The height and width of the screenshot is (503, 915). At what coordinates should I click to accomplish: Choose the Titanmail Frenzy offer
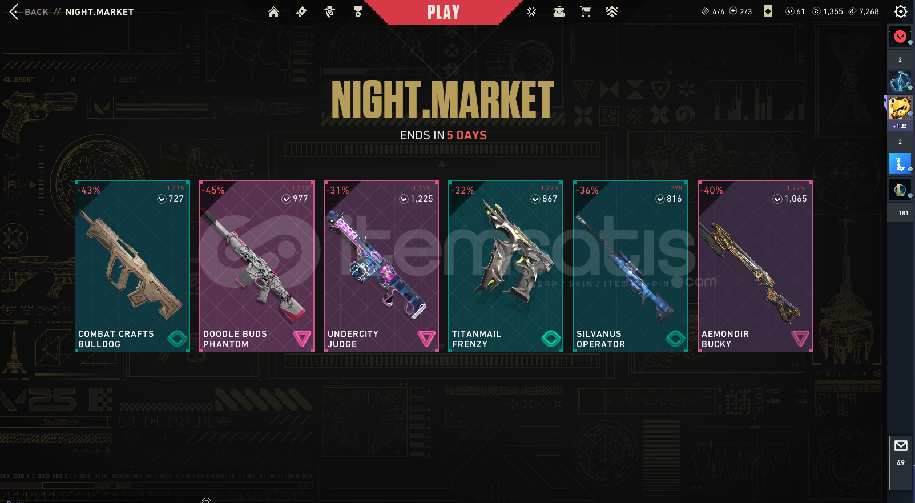click(x=506, y=266)
